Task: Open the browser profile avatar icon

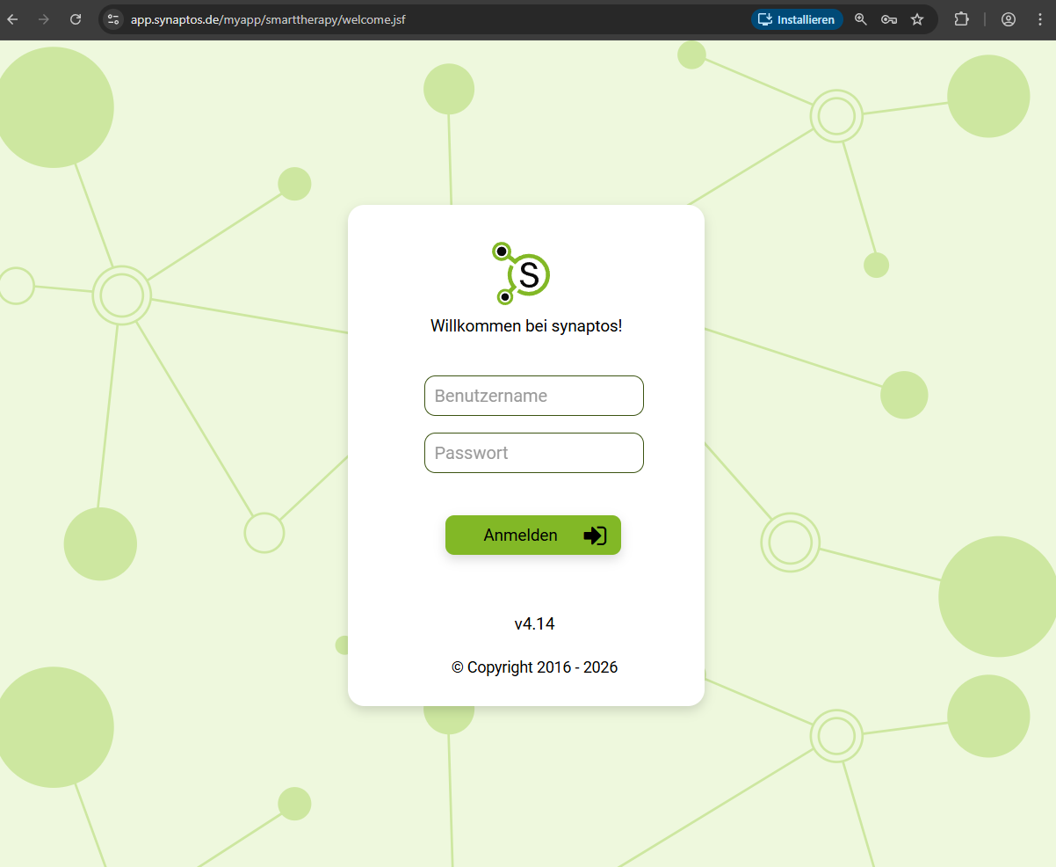Action: click(1009, 19)
